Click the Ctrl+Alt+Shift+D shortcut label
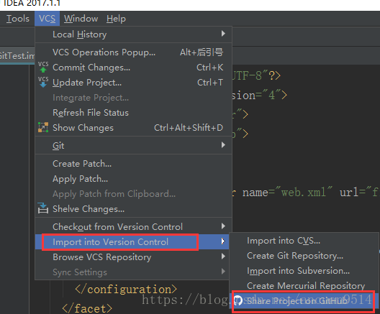This screenshot has height=314, width=380. click(x=189, y=127)
